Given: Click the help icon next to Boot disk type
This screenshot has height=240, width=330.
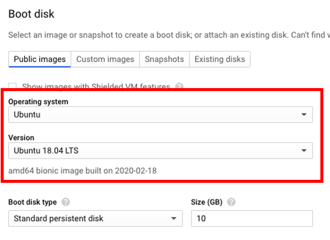Looking at the screenshot, I should (x=66, y=202).
